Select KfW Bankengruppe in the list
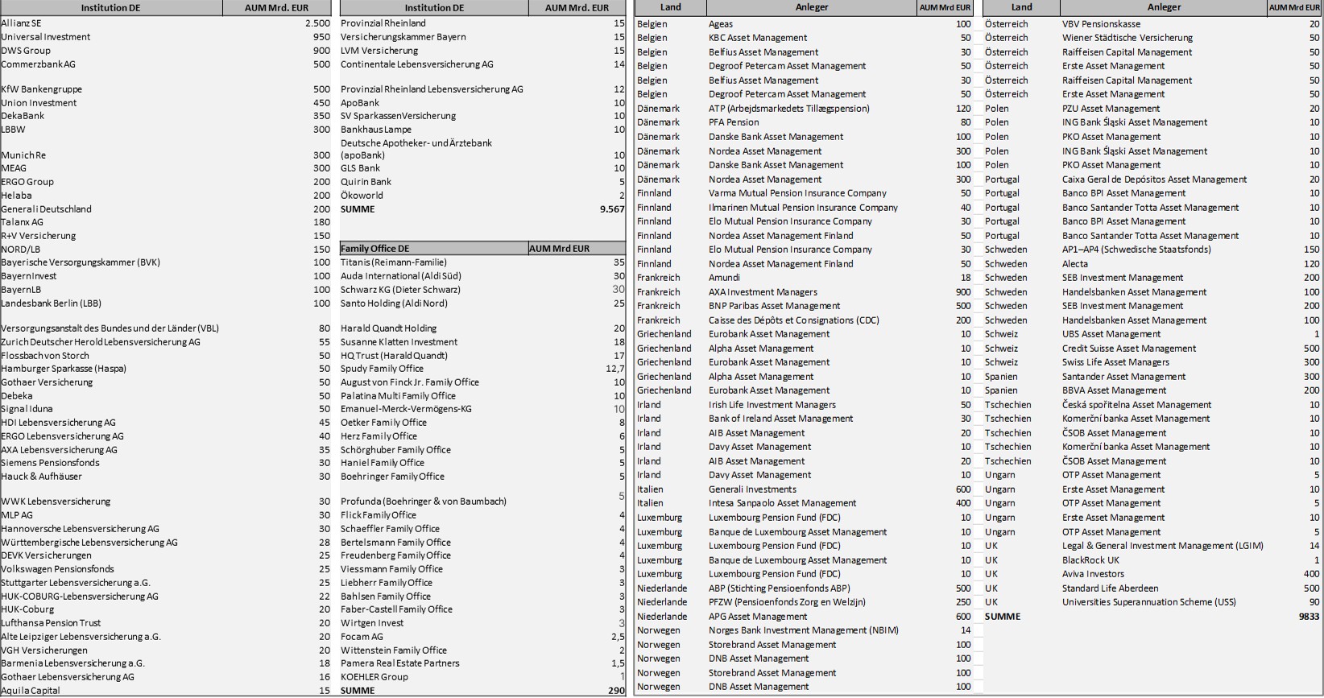This screenshot has width=1324, height=698. coord(42,89)
